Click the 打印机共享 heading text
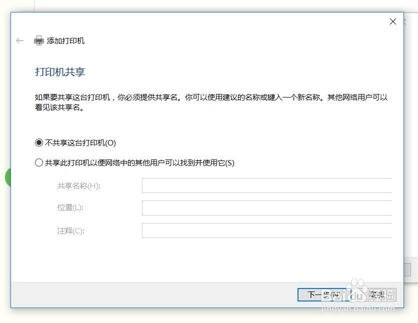Screen dimensions: 418x323 click(x=60, y=72)
